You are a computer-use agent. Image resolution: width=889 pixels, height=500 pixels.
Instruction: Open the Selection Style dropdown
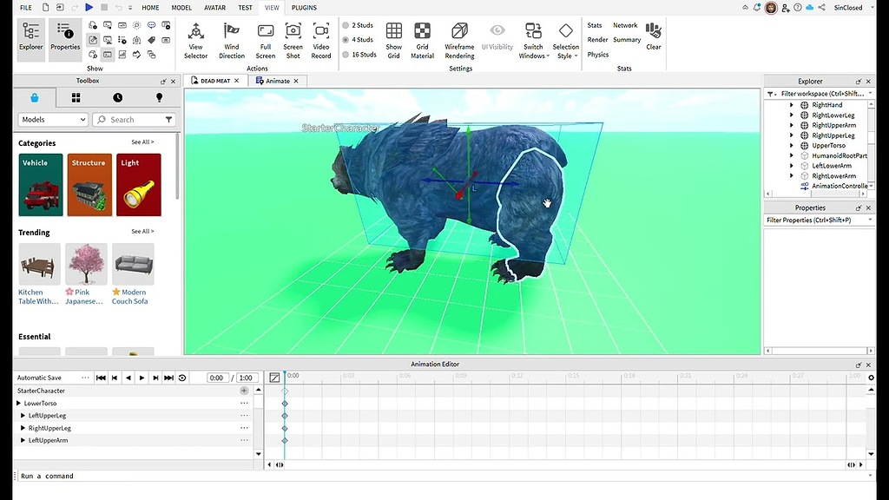pos(565,39)
